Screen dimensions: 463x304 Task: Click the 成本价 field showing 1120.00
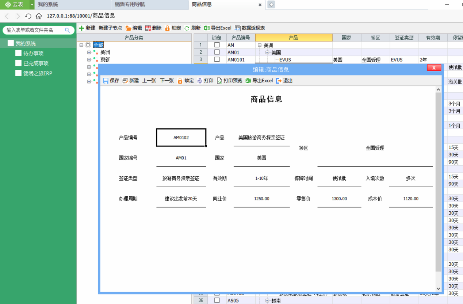pos(411,199)
